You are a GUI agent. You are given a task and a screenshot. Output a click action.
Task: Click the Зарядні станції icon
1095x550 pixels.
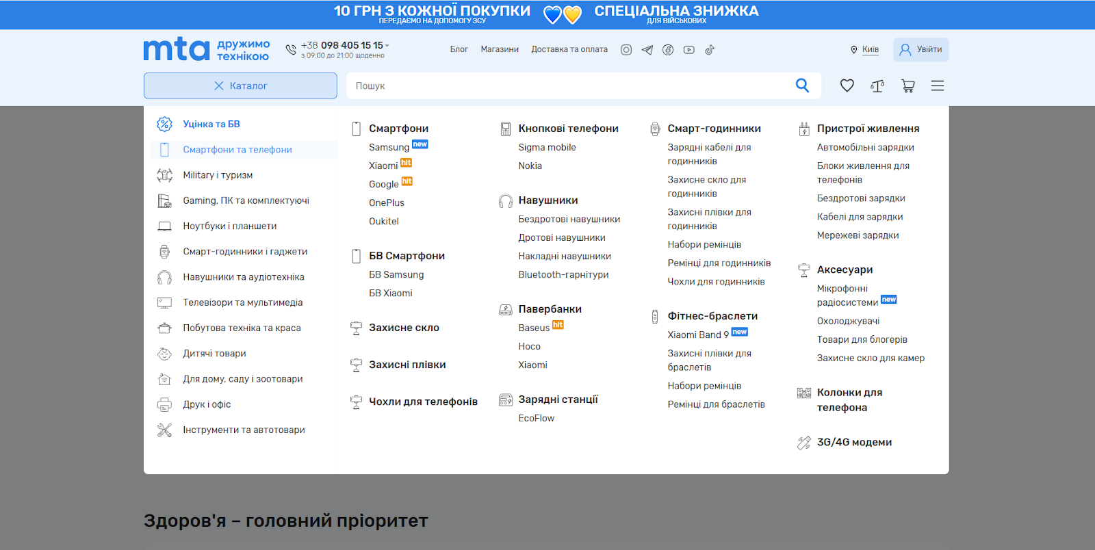[506, 400]
